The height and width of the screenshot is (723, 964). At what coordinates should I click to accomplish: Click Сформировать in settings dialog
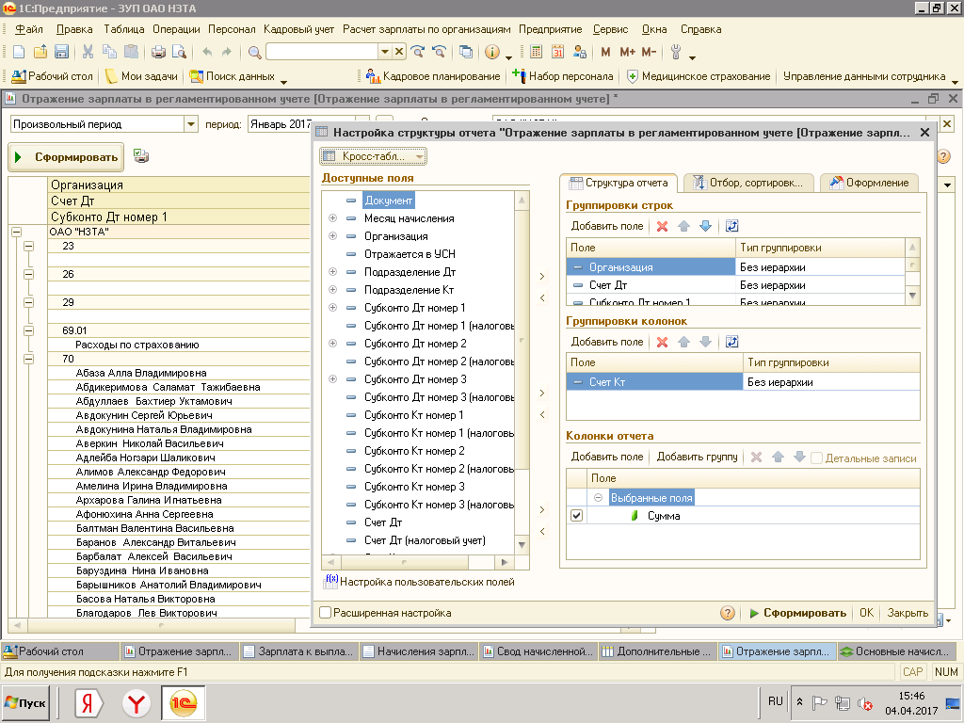tap(797, 613)
